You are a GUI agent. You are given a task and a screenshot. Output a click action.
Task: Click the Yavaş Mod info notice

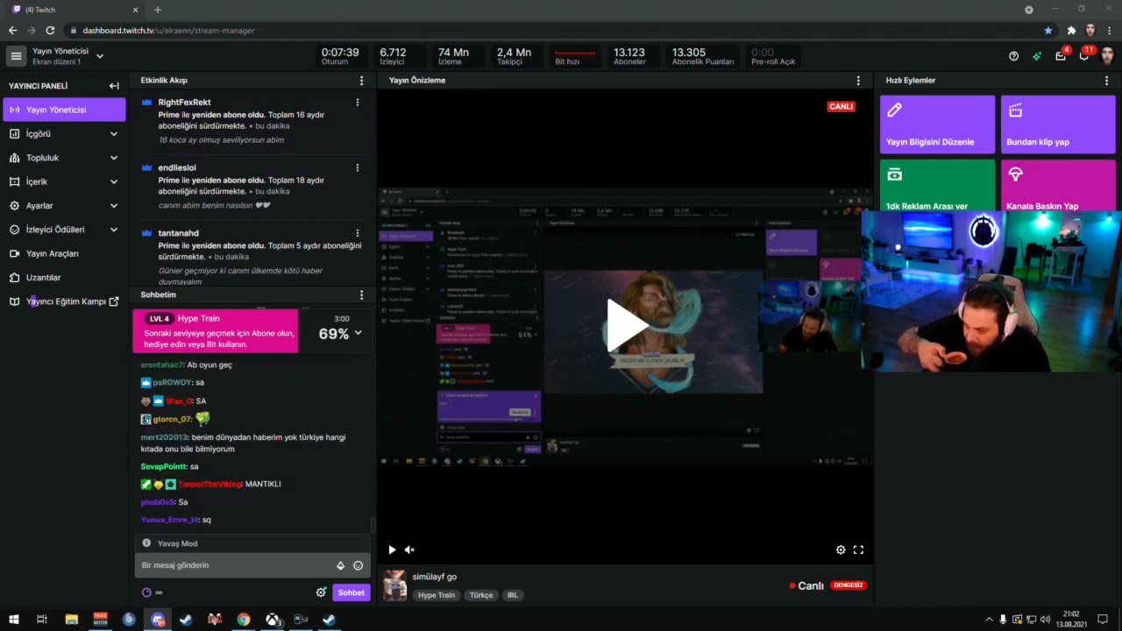(x=252, y=543)
